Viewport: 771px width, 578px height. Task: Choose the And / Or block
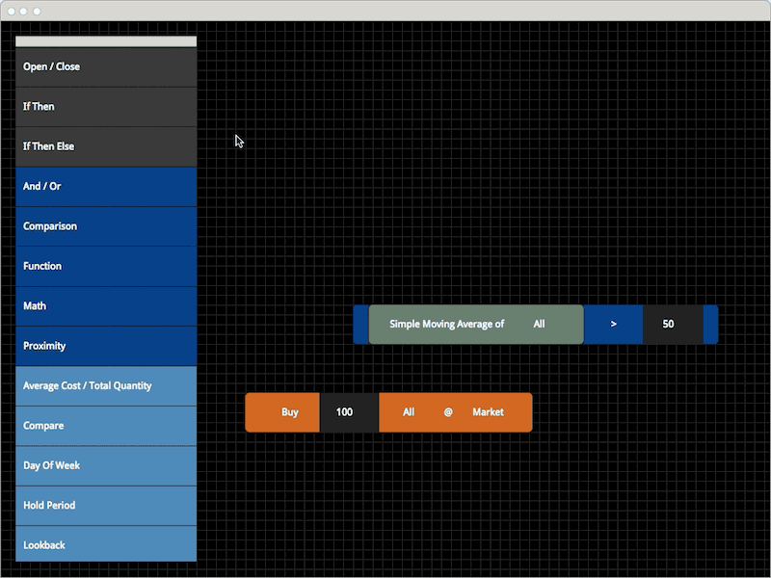pos(106,186)
